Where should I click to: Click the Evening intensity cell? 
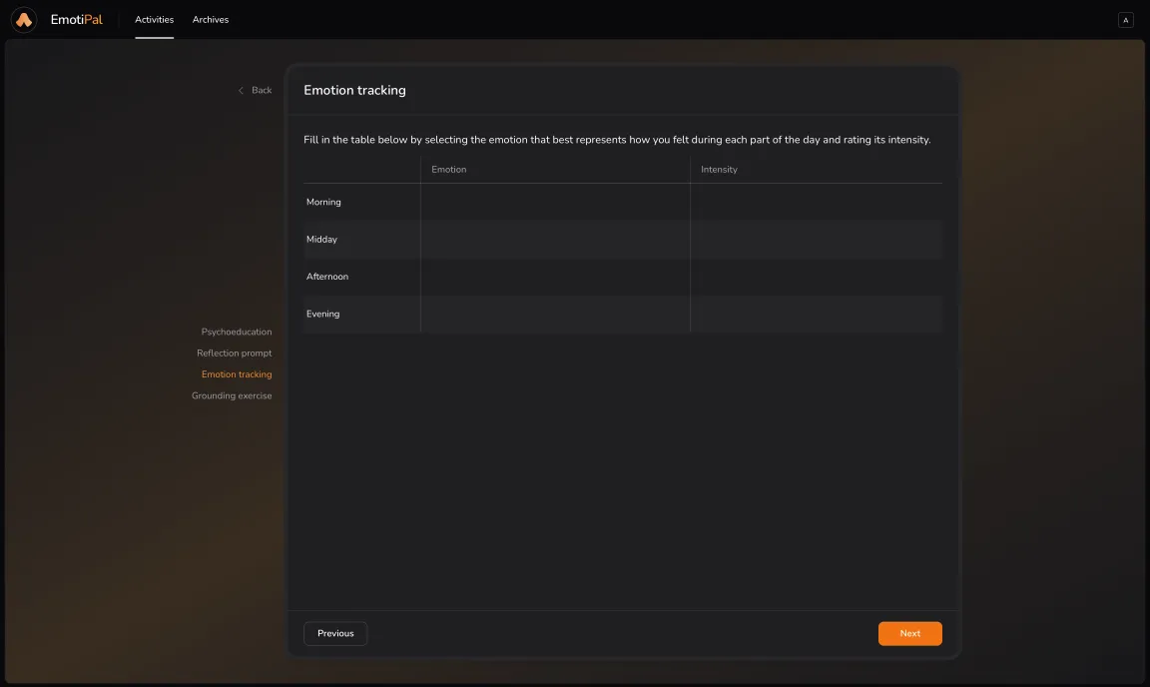(x=817, y=314)
